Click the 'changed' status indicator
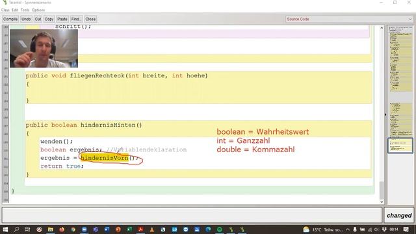Image resolution: width=416 pixels, height=234 pixels. coord(399,215)
